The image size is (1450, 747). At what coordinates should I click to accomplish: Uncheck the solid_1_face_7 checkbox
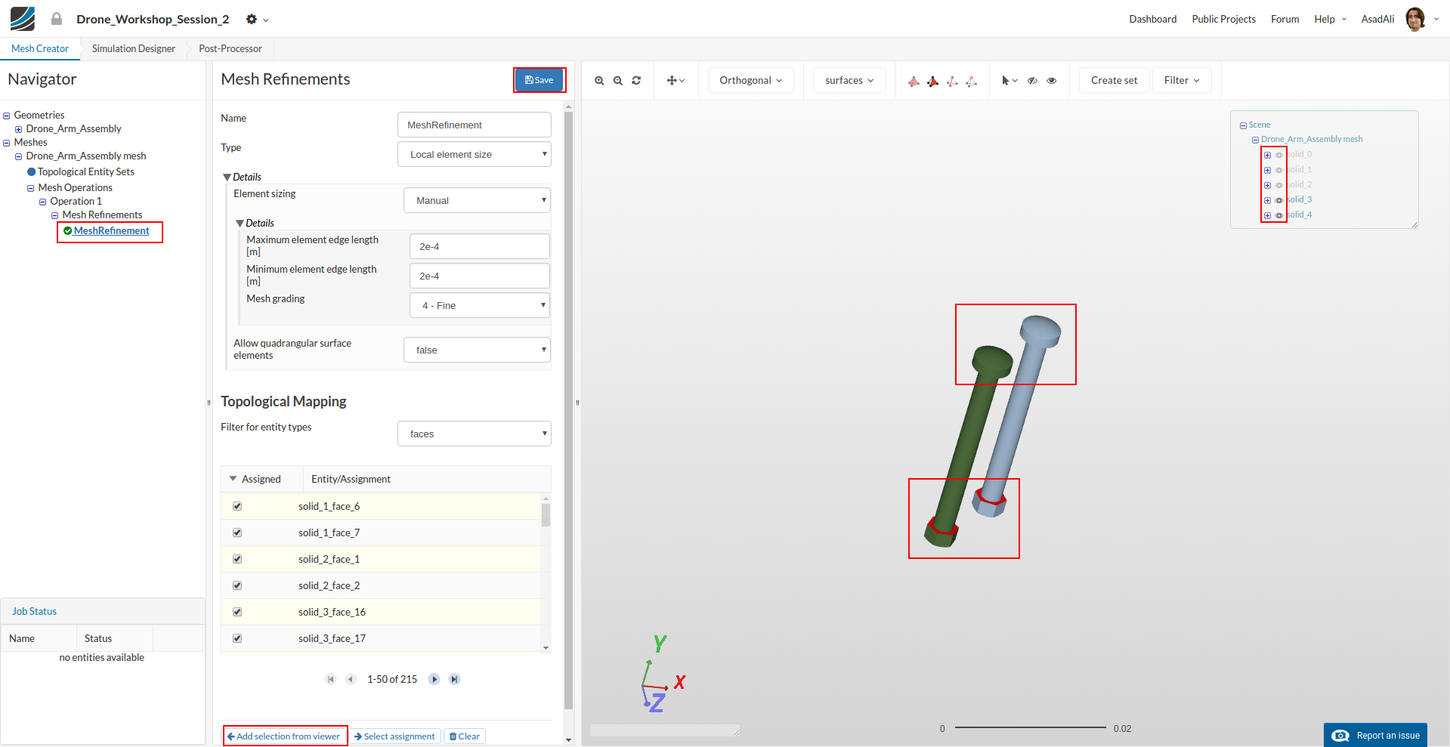pyautogui.click(x=237, y=532)
